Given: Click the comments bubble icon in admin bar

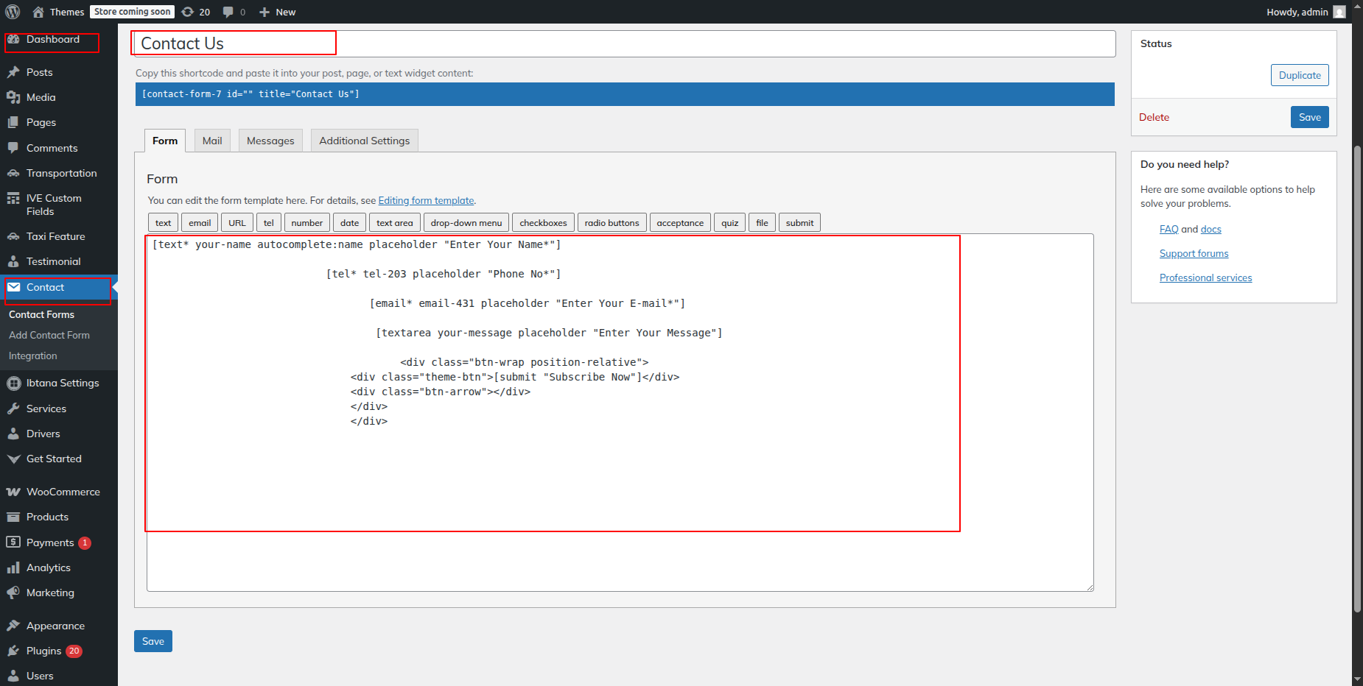Looking at the screenshot, I should point(228,12).
